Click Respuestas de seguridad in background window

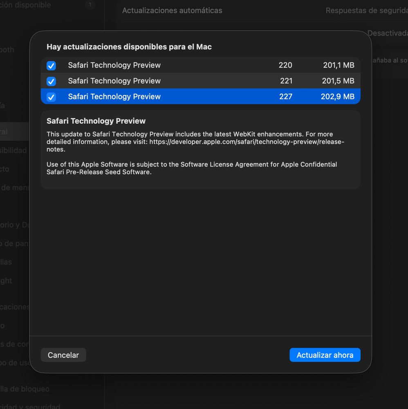(x=367, y=11)
